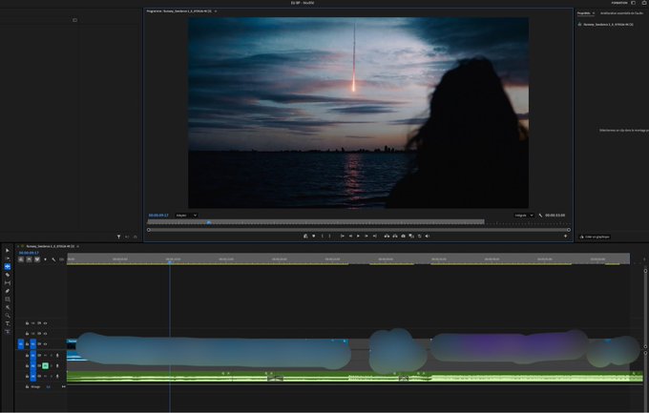Click the Export Frame camera icon
Screen dimensions: 649x413
(403, 236)
